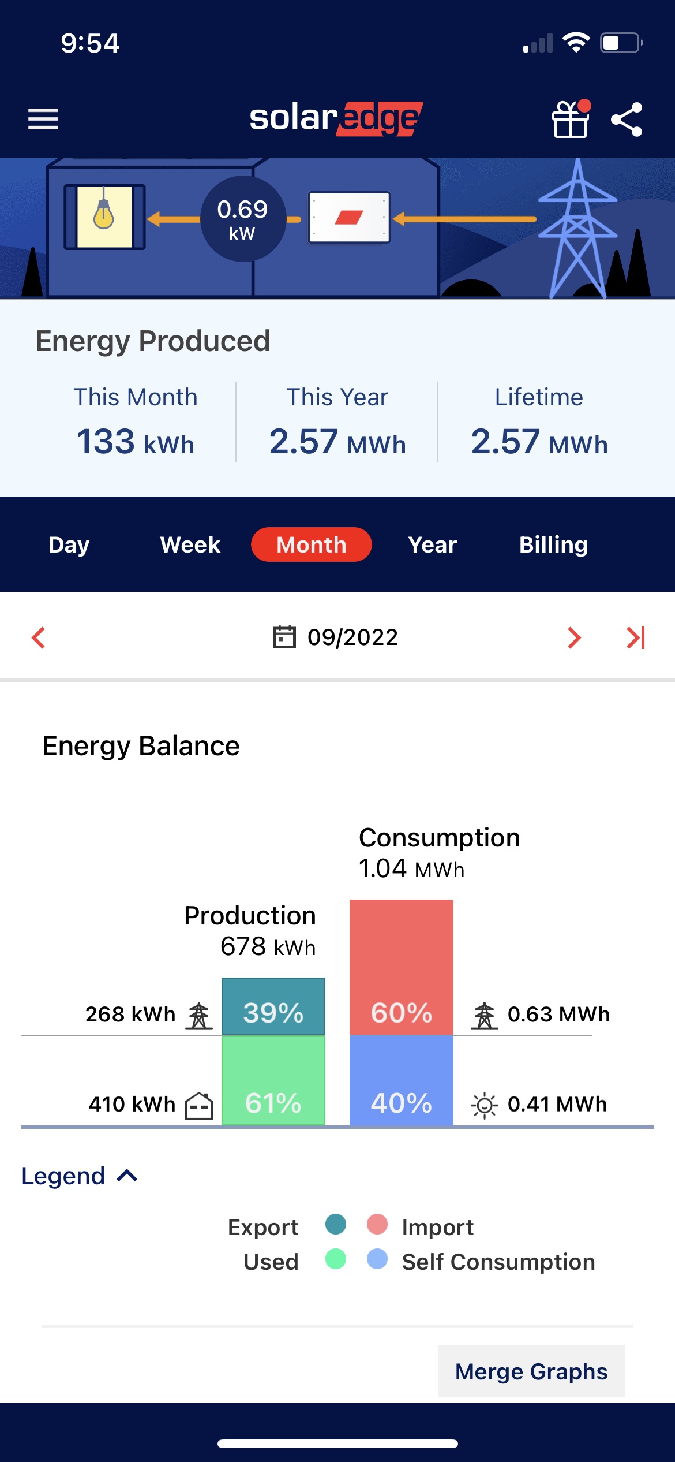Screen dimensions: 675x1462
Task: Tap the gift rewards icon
Action: coord(571,119)
